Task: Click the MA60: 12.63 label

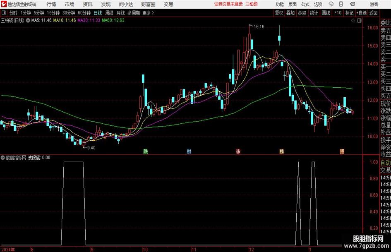Action: 113,20
